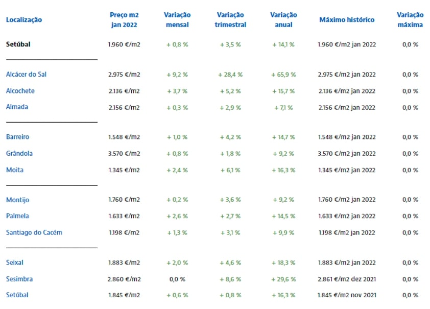Click the Preço m2 jan 2022 header
The image size is (430, 309).
tap(124, 20)
